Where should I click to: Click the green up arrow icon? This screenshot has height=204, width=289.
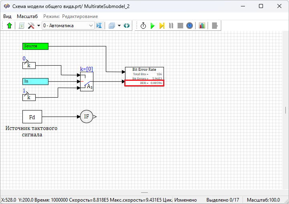tap(10, 26)
